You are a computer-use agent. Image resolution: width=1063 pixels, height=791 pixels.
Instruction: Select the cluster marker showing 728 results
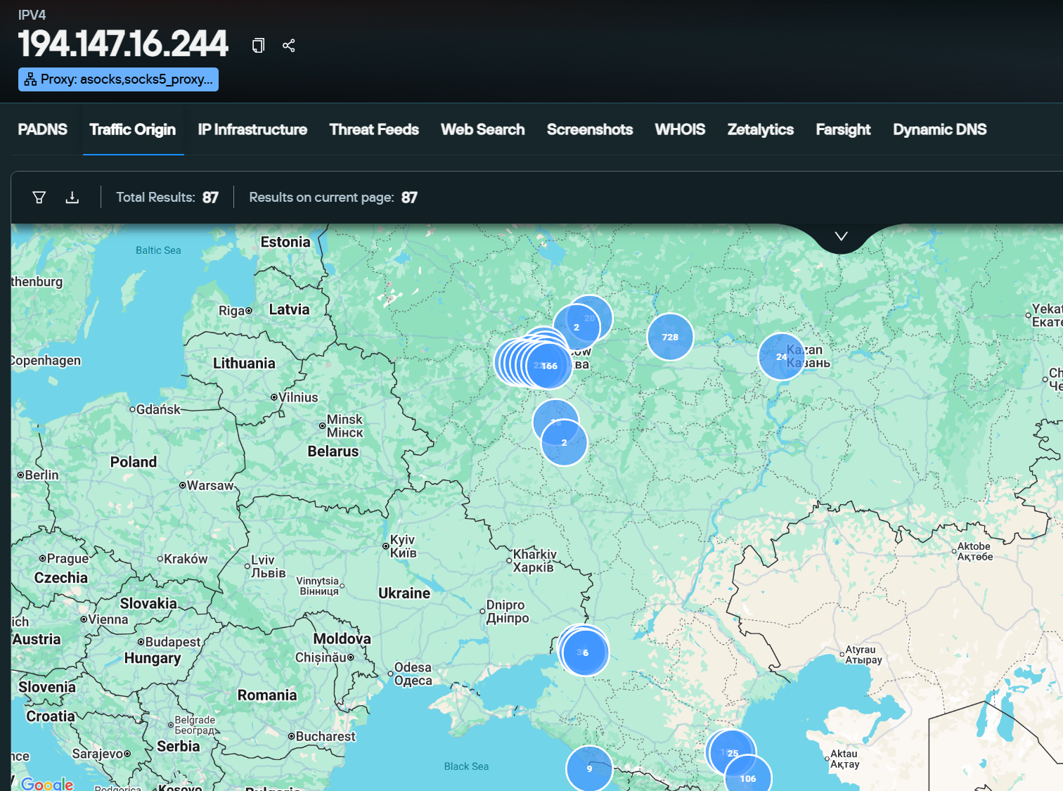pyautogui.click(x=669, y=337)
